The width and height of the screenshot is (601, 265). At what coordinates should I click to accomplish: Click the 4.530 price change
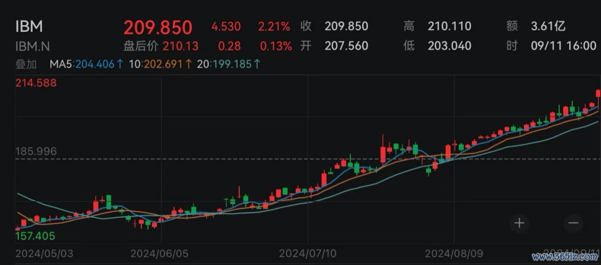coord(226,27)
